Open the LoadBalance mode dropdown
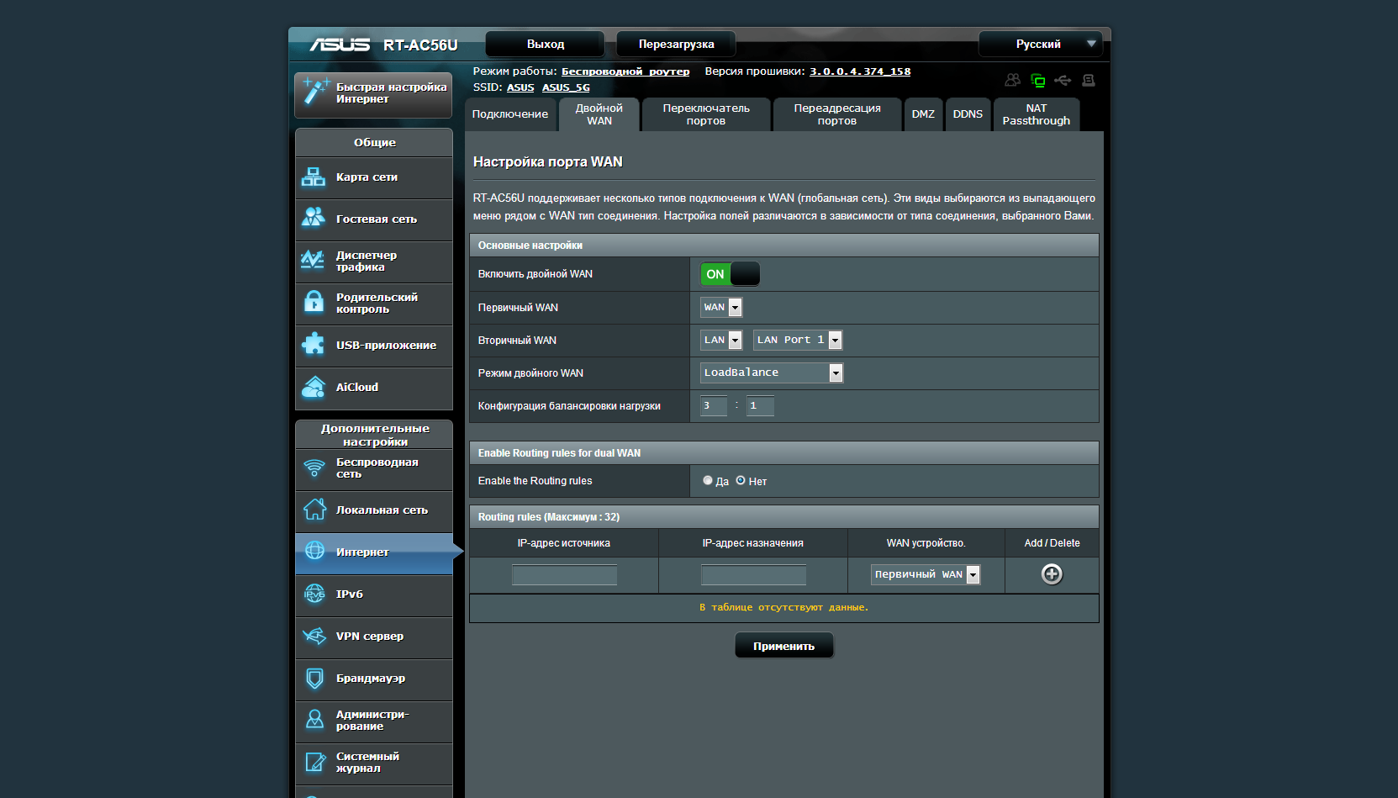The height and width of the screenshot is (798, 1398). 772,373
